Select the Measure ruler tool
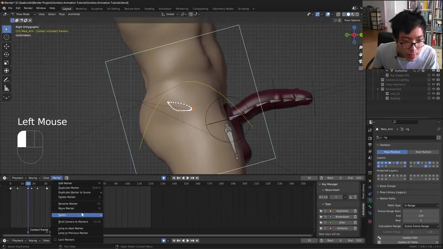This screenshot has height=249, width=443. click(6, 89)
